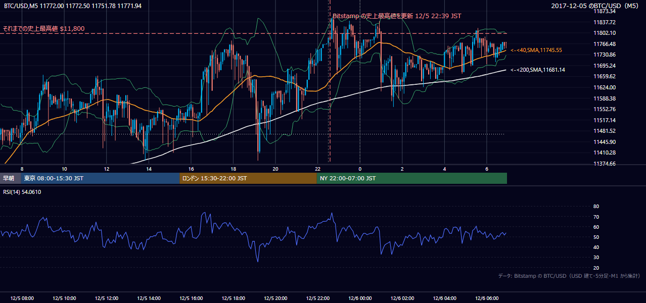This screenshot has width=646, height=303.
Task: Click the '12/5 16:00' time label
Action: pos(191,298)
